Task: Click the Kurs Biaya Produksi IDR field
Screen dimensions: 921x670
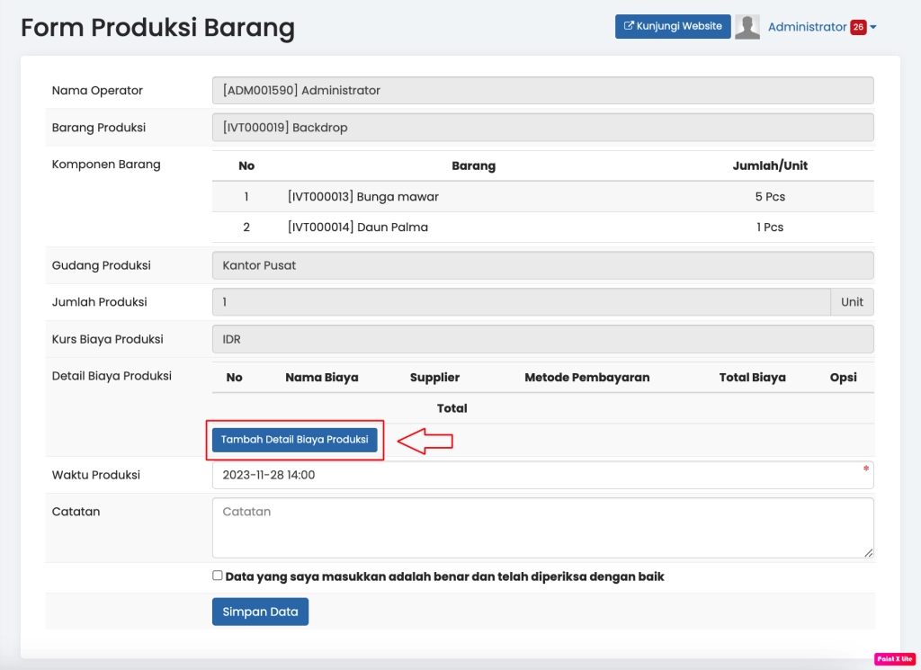Action: [542, 340]
